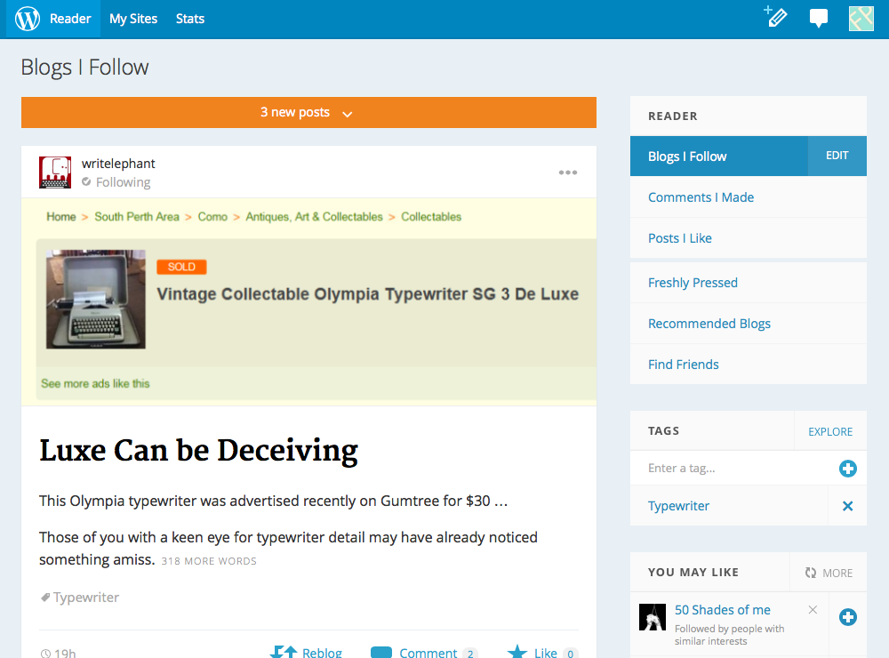Click the writelephant blog avatar
Image resolution: width=889 pixels, height=658 pixels.
(55, 173)
